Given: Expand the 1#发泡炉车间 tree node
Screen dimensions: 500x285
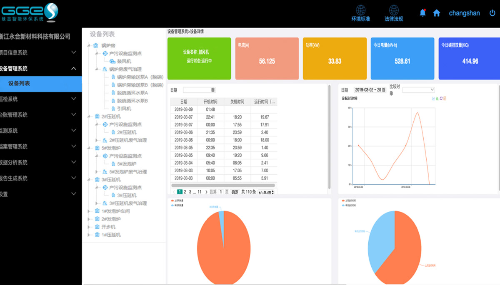Looking at the screenshot, I should (89, 211).
